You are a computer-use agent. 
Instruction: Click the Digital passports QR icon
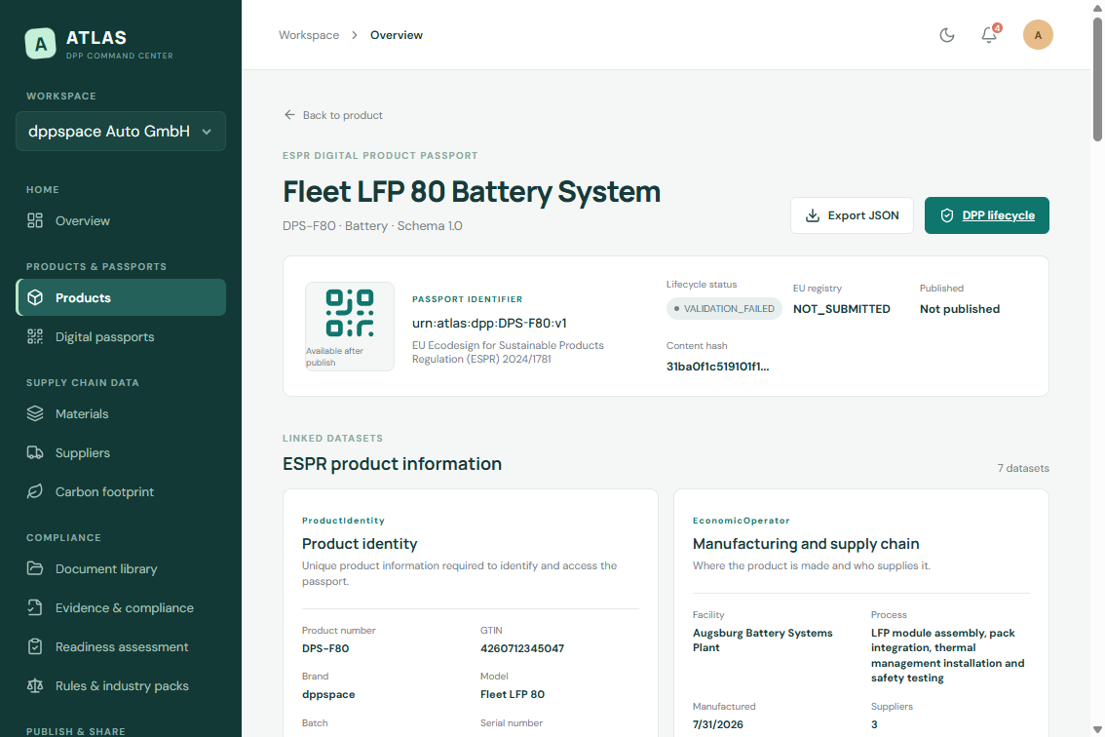click(x=34, y=337)
